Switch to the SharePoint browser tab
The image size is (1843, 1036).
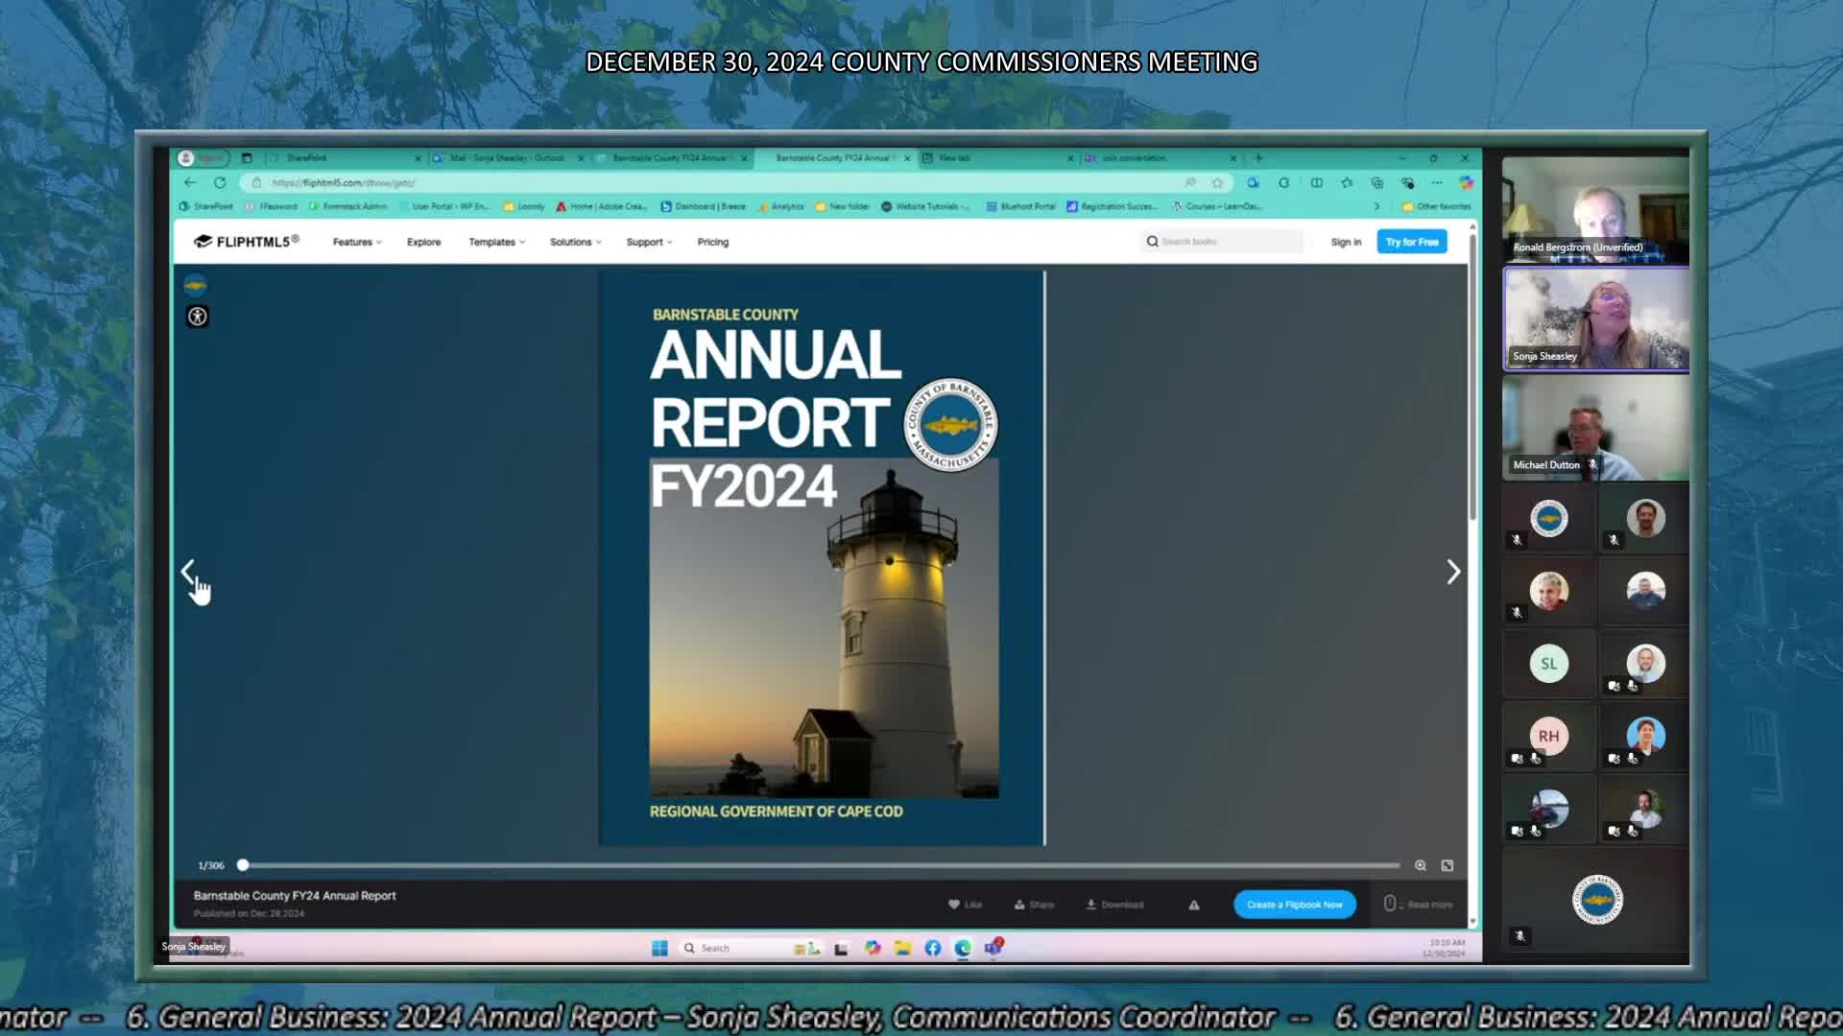click(346, 158)
